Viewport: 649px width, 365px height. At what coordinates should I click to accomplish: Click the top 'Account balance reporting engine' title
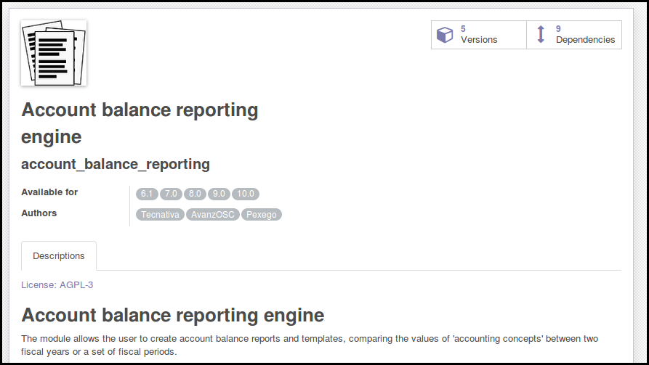coord(140,123)
